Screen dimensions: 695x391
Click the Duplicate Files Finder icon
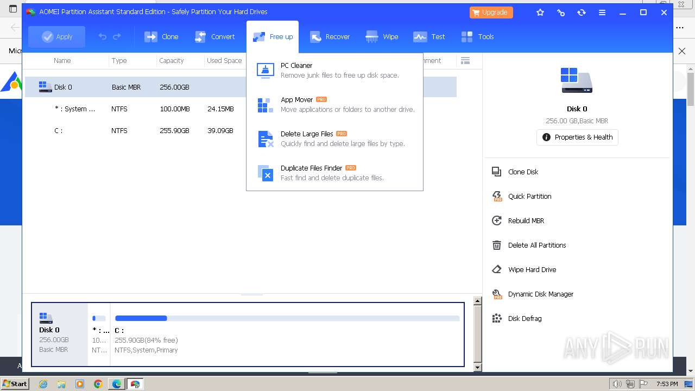266,173
